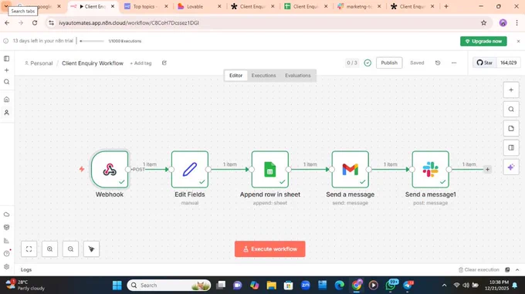Click the GitHub Star button

click(485, 63)
